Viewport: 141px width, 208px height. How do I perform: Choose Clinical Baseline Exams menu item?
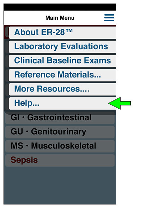(62, 61)
